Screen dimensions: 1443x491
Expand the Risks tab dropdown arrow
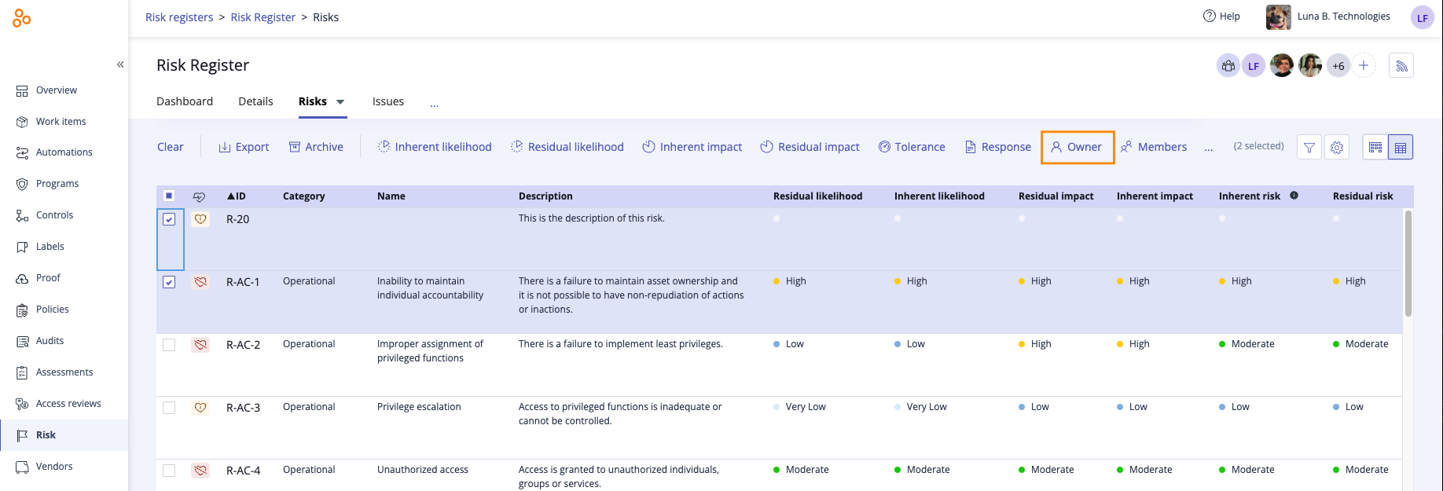[x=340, y=102]
